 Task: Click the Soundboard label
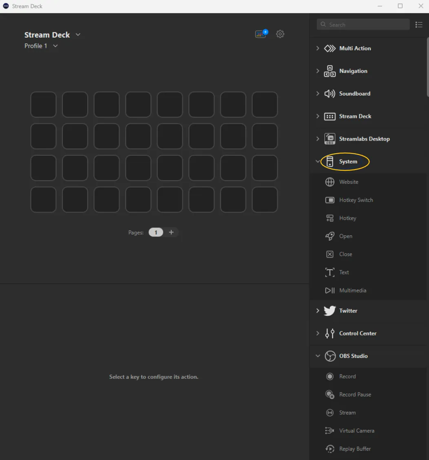pyautogui.click(x=355, y=94)
